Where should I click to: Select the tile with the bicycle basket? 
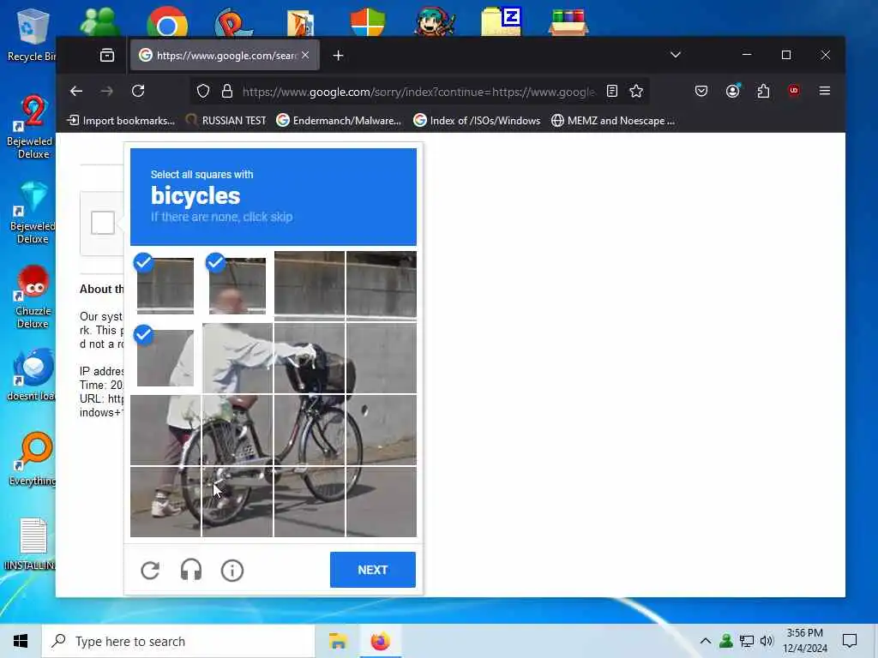pos(309,358)
